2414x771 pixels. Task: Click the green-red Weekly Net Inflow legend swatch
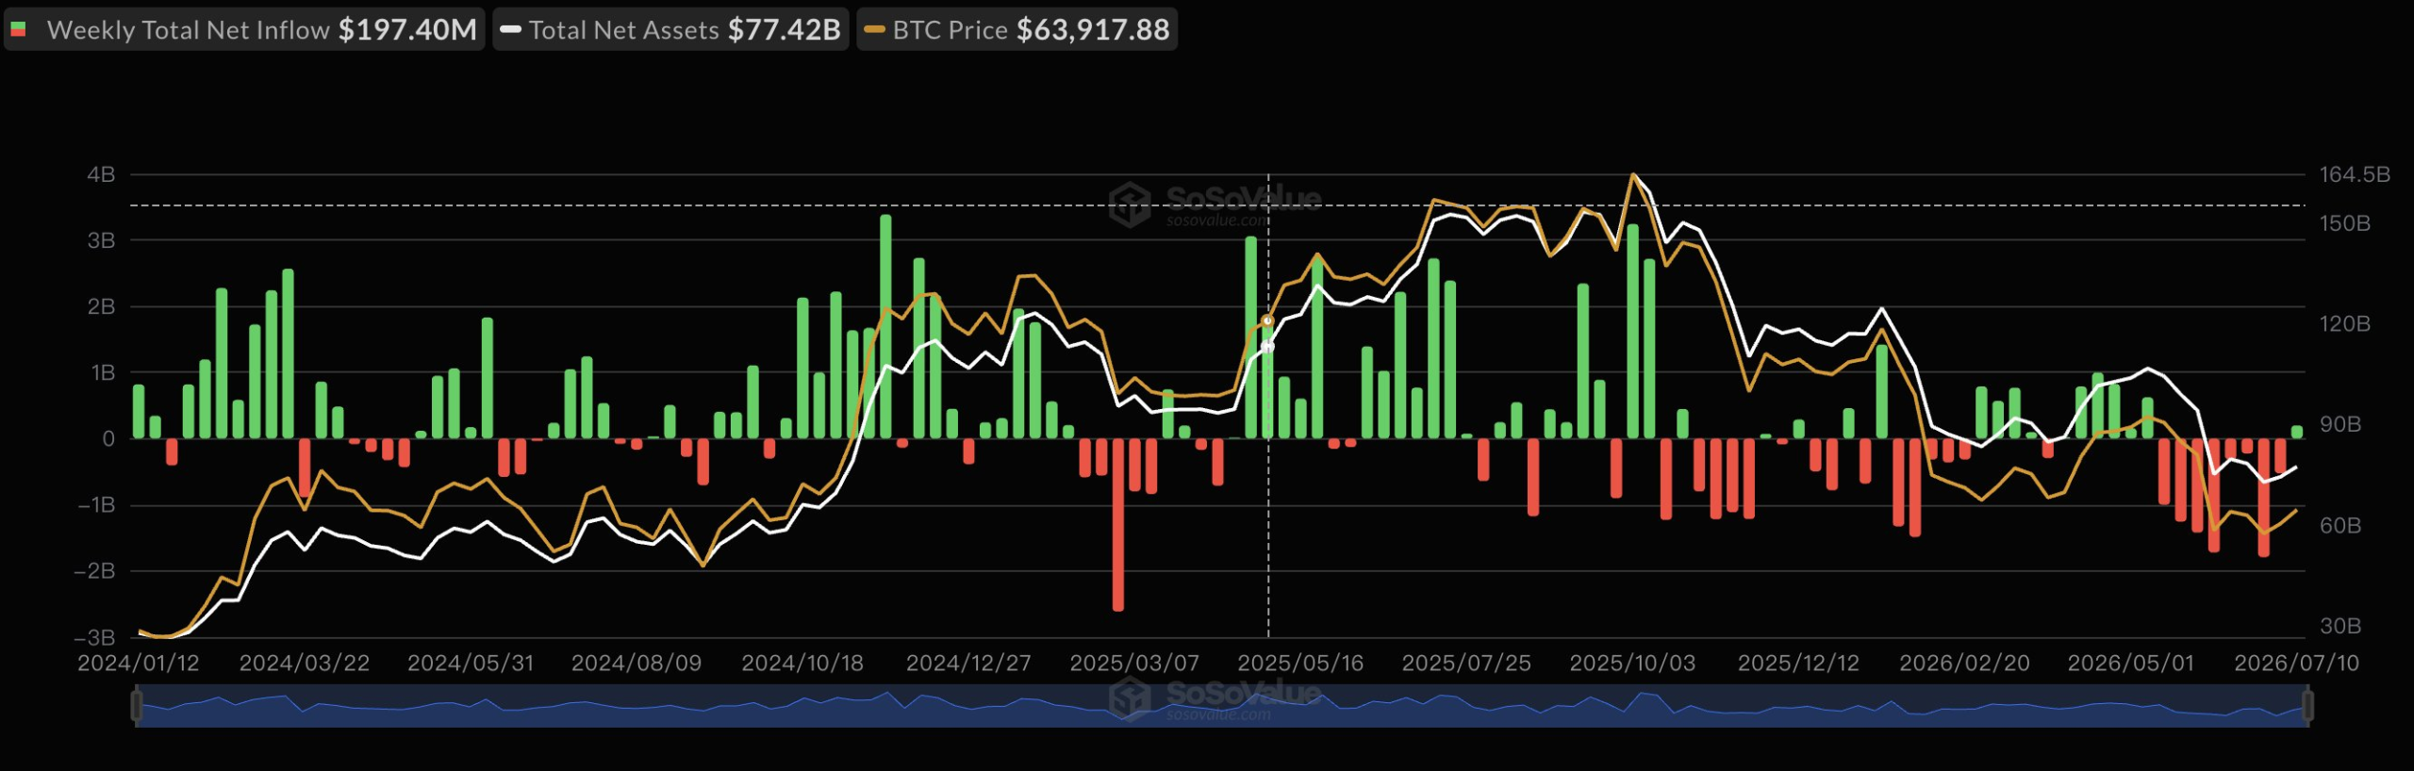[x=18, y=30]
